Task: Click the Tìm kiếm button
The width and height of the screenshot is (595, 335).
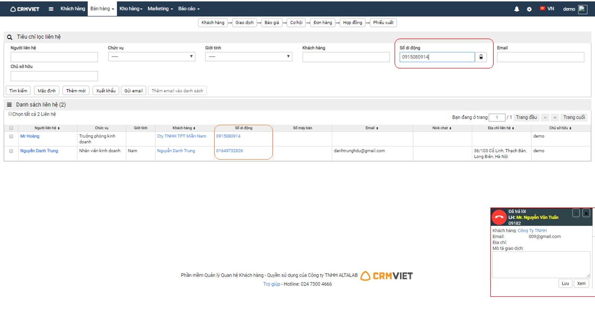Action: click(19, 91)
